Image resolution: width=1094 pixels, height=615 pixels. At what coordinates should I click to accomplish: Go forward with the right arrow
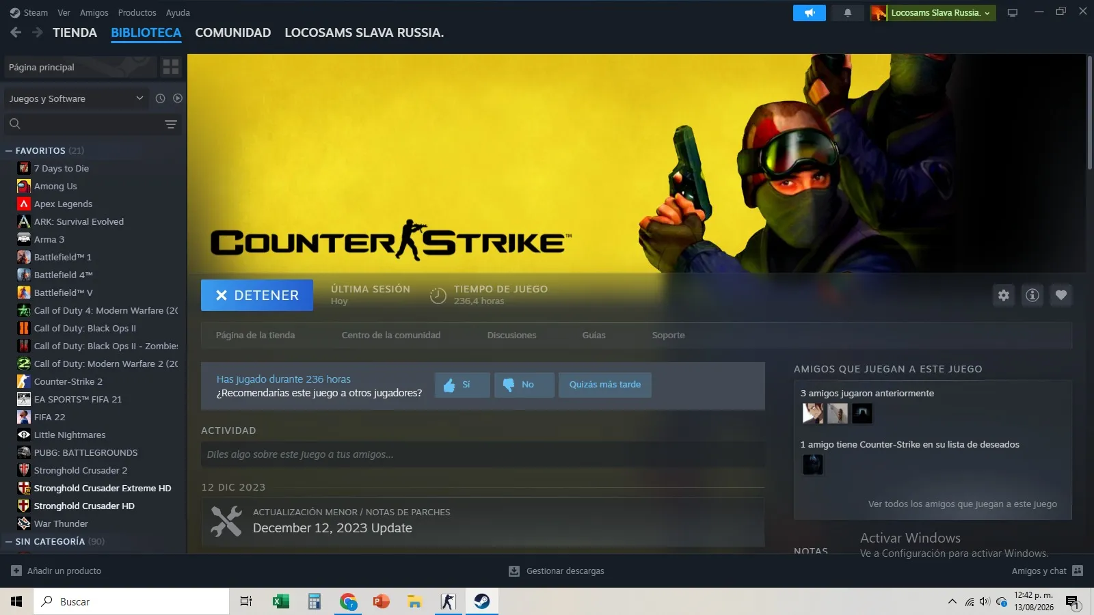coord(38,32)
